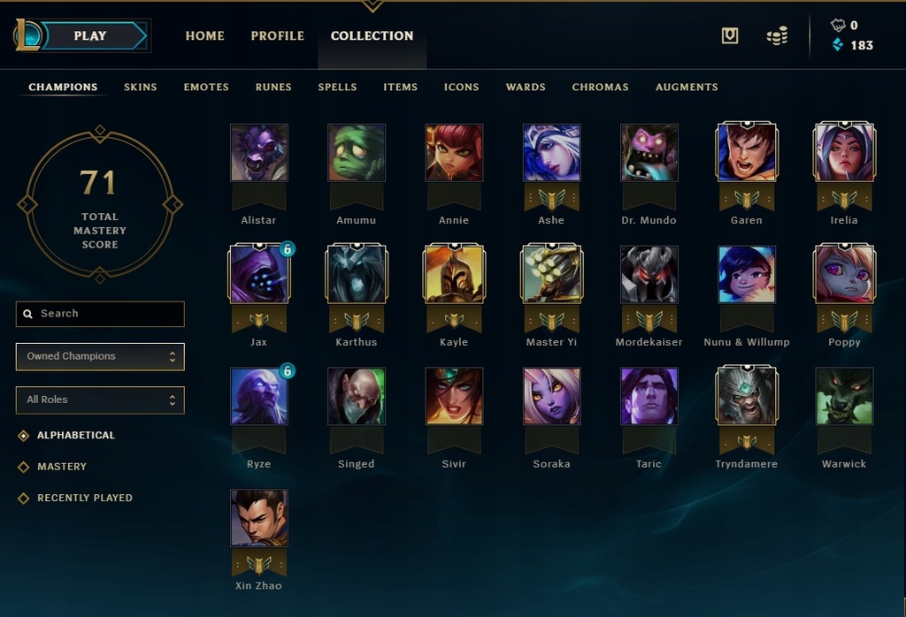Open the Owned Champions filter dropdown
The image size is (906, 617).
click(x=100, y=356)
